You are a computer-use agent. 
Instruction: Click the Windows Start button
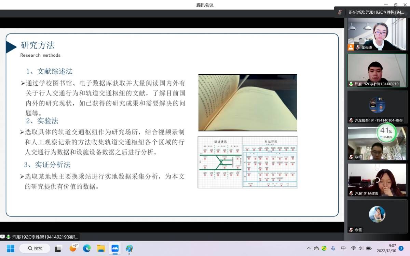coord(11,248)
